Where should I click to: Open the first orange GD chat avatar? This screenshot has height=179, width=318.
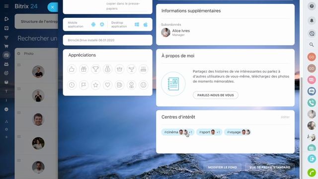point(312,57)
